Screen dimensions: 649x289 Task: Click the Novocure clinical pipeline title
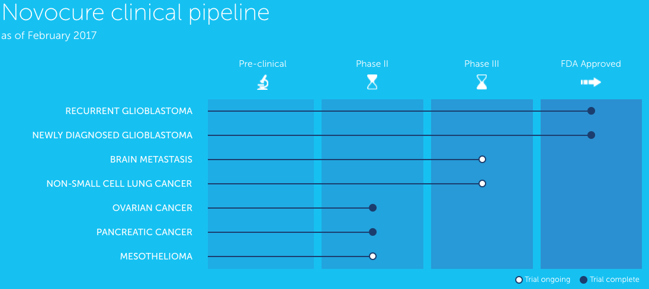pos(135,13)
